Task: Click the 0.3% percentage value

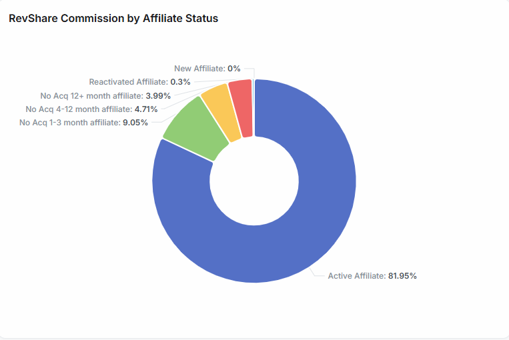Action: pyautogui.click(x=180, y=81)
